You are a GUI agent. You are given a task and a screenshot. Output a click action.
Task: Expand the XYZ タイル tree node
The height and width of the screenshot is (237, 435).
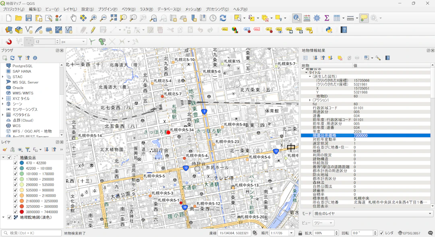3,98
